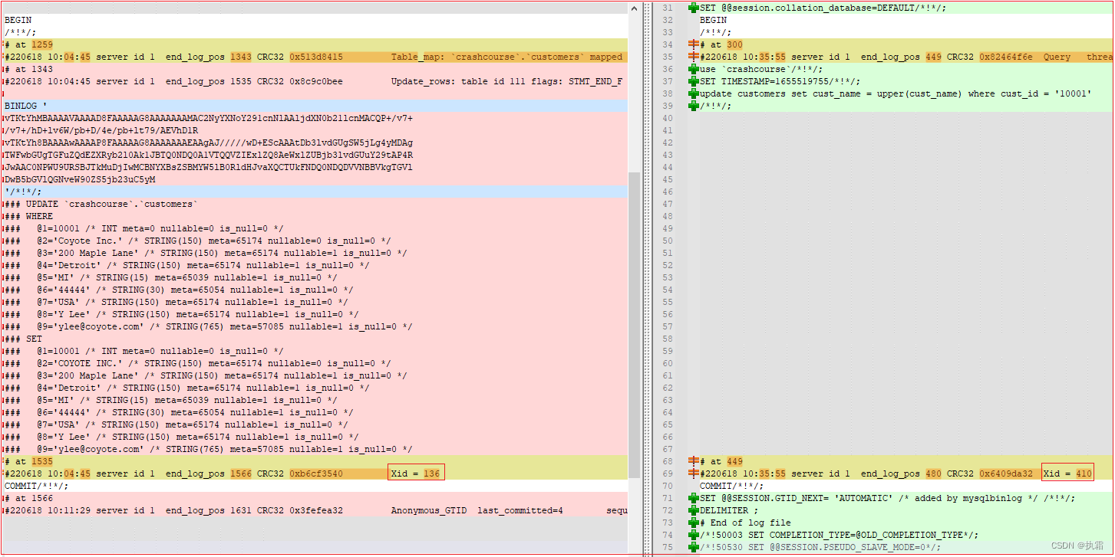Click the orange changed marker on line 68
This screenshot has width=1115, height=557.
[694, 461]
